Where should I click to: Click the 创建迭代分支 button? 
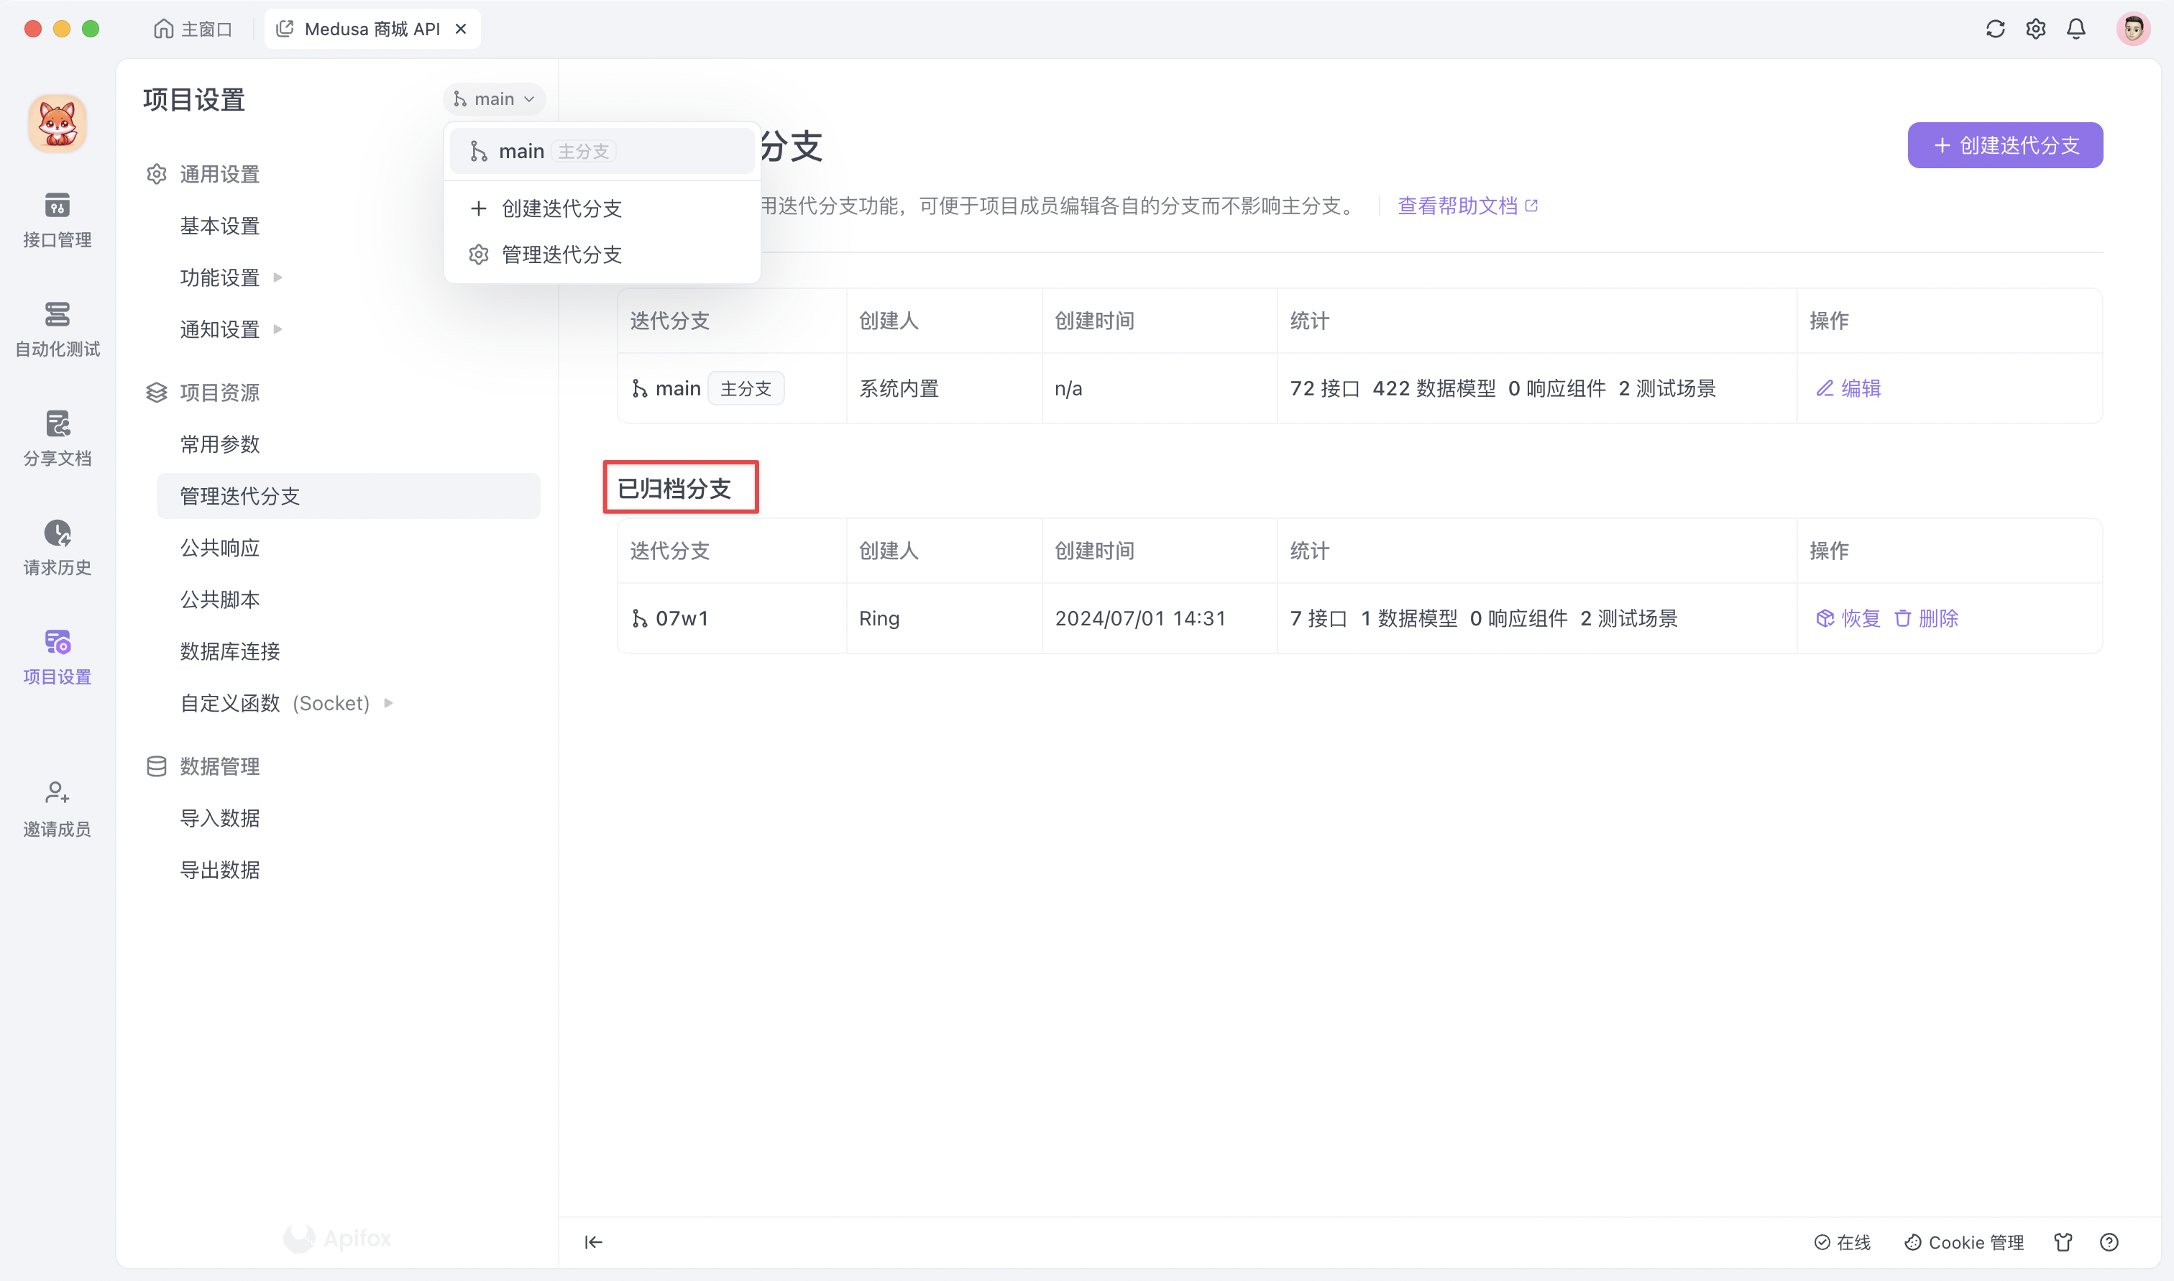click(2004, 145)
